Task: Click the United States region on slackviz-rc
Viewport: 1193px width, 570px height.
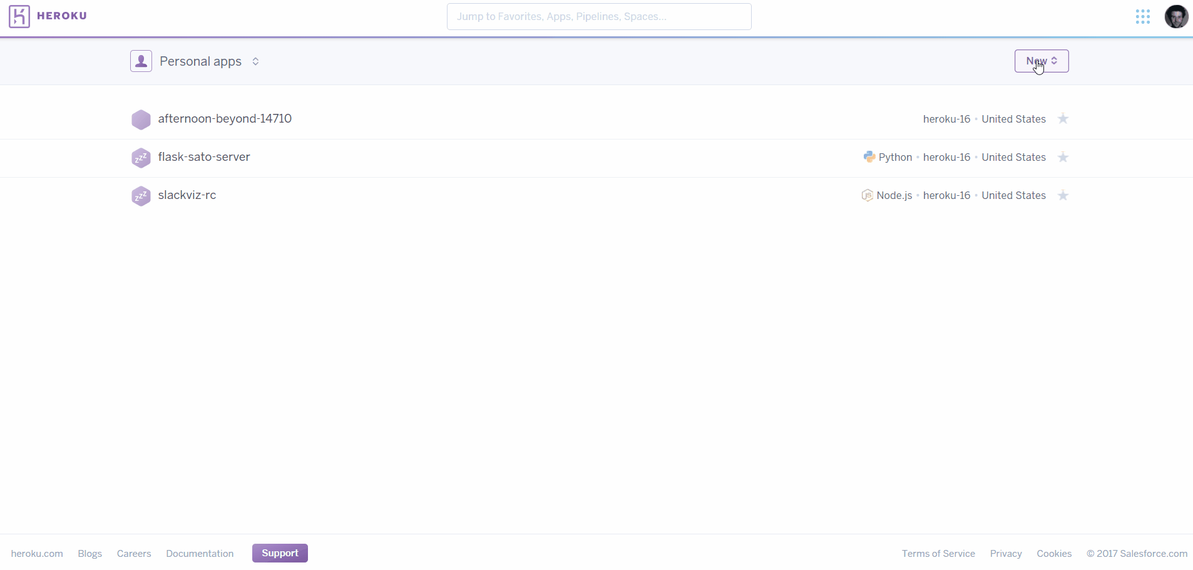Action: [1013, 195]
